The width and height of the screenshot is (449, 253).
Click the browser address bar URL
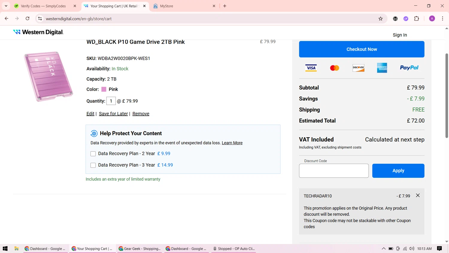pyautogui.click(x=78, y=19)
